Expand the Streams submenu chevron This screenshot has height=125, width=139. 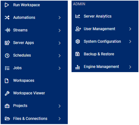click(60, 31)
